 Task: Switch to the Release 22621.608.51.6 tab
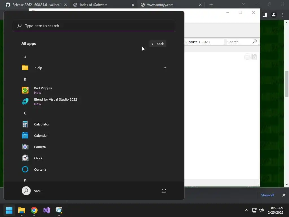point(36,5)
